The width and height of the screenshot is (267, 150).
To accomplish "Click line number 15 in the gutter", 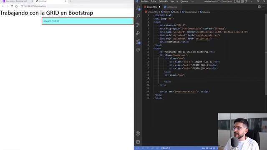I will [148, 62].
